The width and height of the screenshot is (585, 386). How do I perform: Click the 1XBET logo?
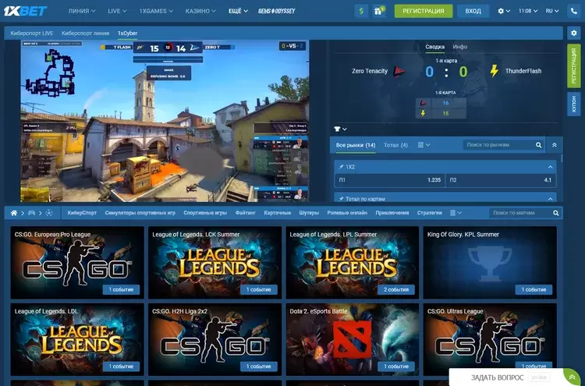tap(26, 11)
